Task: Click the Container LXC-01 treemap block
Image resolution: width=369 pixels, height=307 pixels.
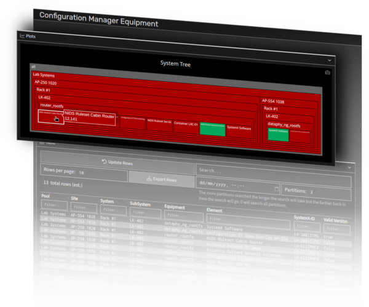Action: [x=185, y=123]
